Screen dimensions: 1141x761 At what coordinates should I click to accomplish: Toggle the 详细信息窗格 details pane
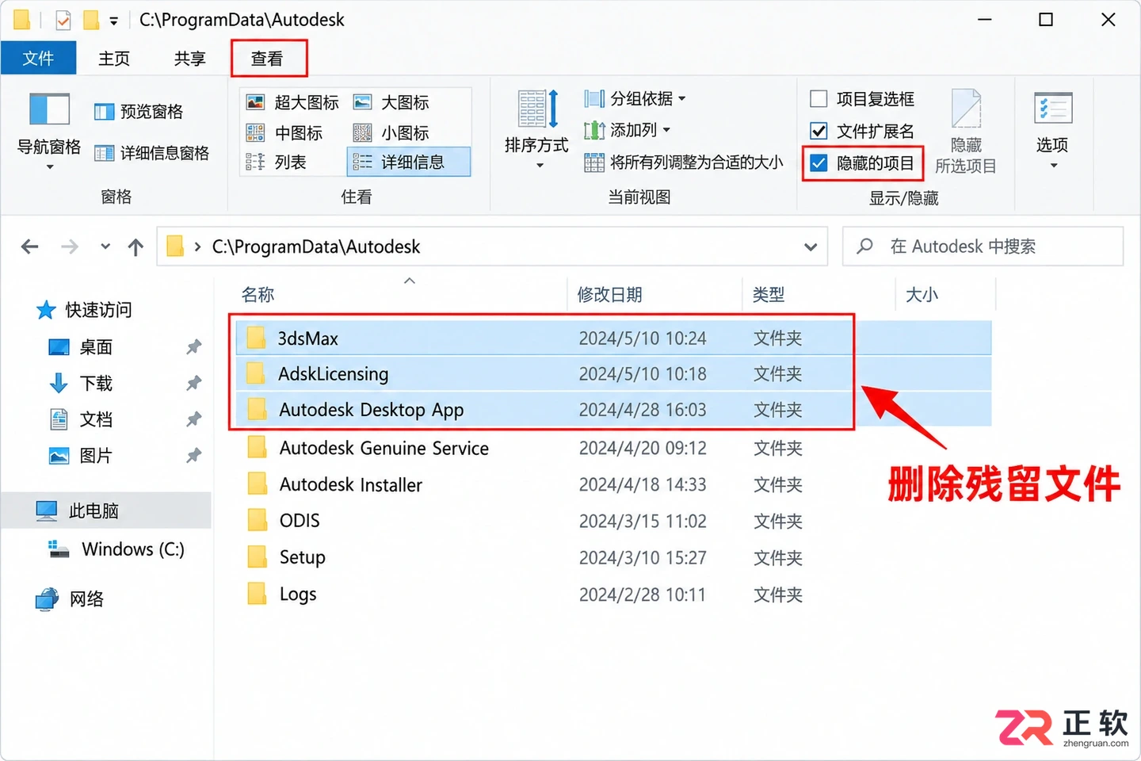click(152, 153)
